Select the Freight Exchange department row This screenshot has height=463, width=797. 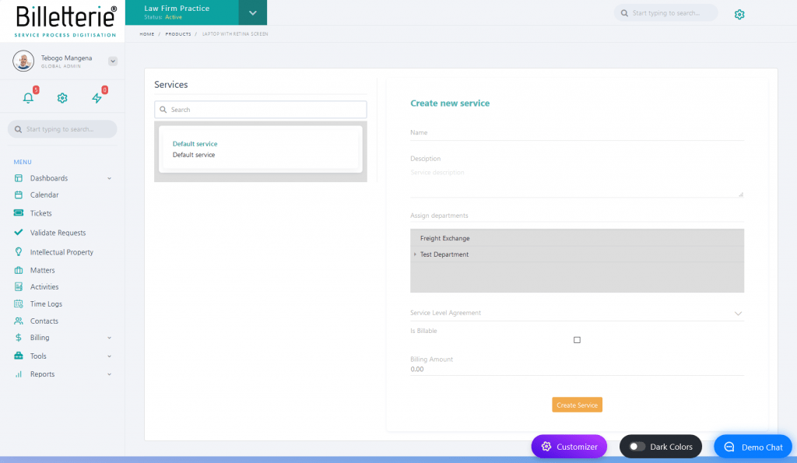click(x=578, y=238)
